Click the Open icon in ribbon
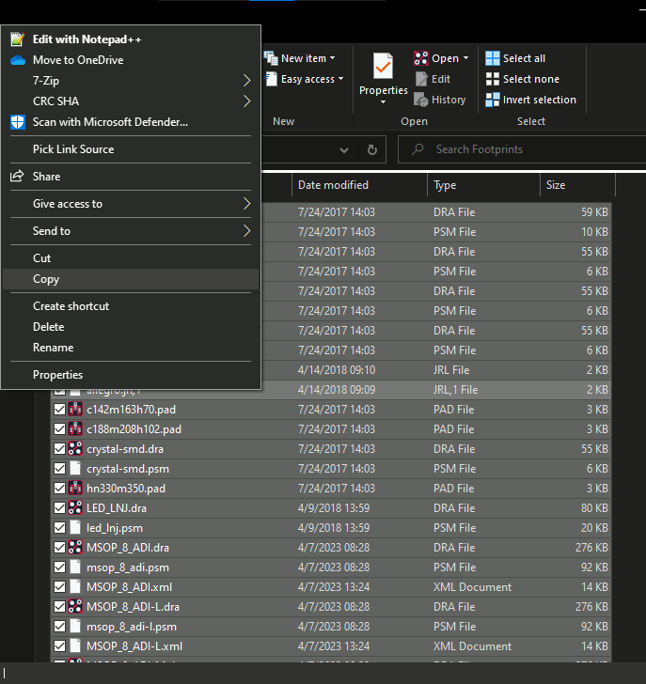The image size is (646, 684). click(420, 58)
